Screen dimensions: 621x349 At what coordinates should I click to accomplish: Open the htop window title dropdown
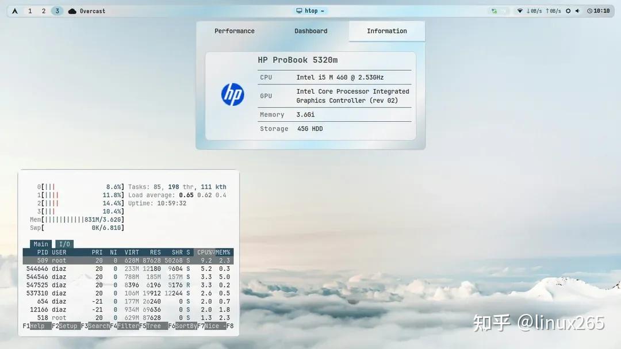click(311, 11)
